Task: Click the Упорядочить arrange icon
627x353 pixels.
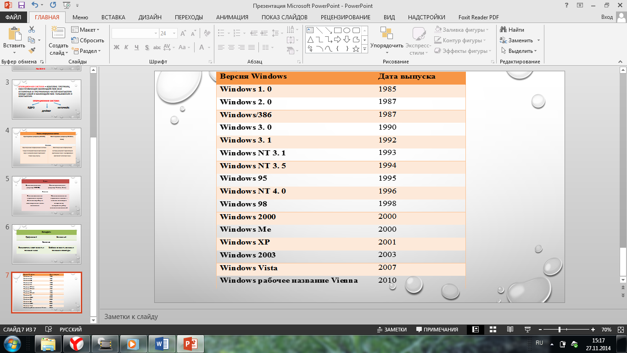Action: coord(386,34)
